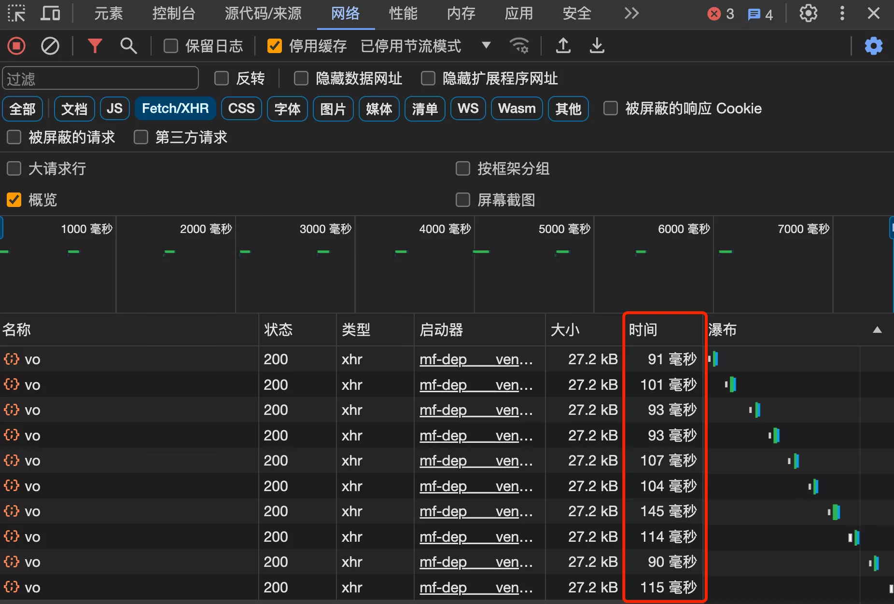
Task: Check 被屏蔽的请求 checkbox
Action: [14, 137]
